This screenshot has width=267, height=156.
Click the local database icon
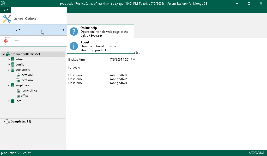[13, 101]
